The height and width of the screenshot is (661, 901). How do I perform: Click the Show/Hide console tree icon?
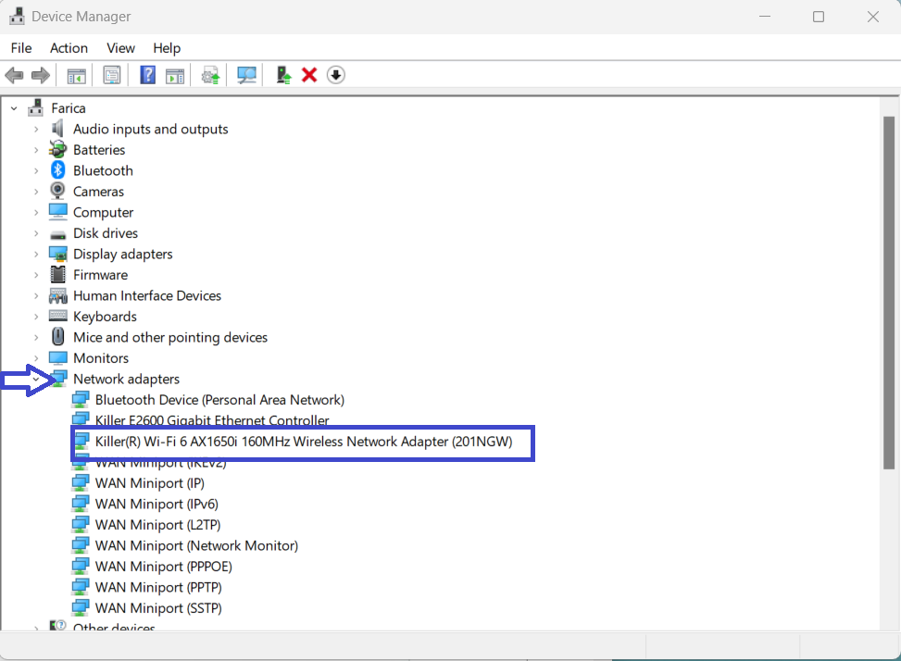(x=77, y=75)
